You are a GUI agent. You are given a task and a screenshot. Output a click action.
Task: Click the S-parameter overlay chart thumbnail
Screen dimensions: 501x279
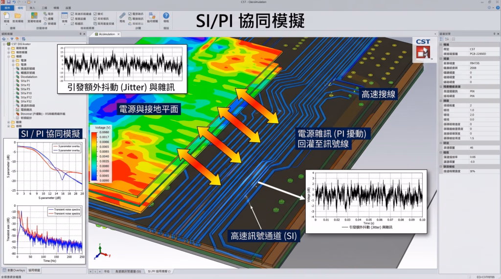pos(45,170)
